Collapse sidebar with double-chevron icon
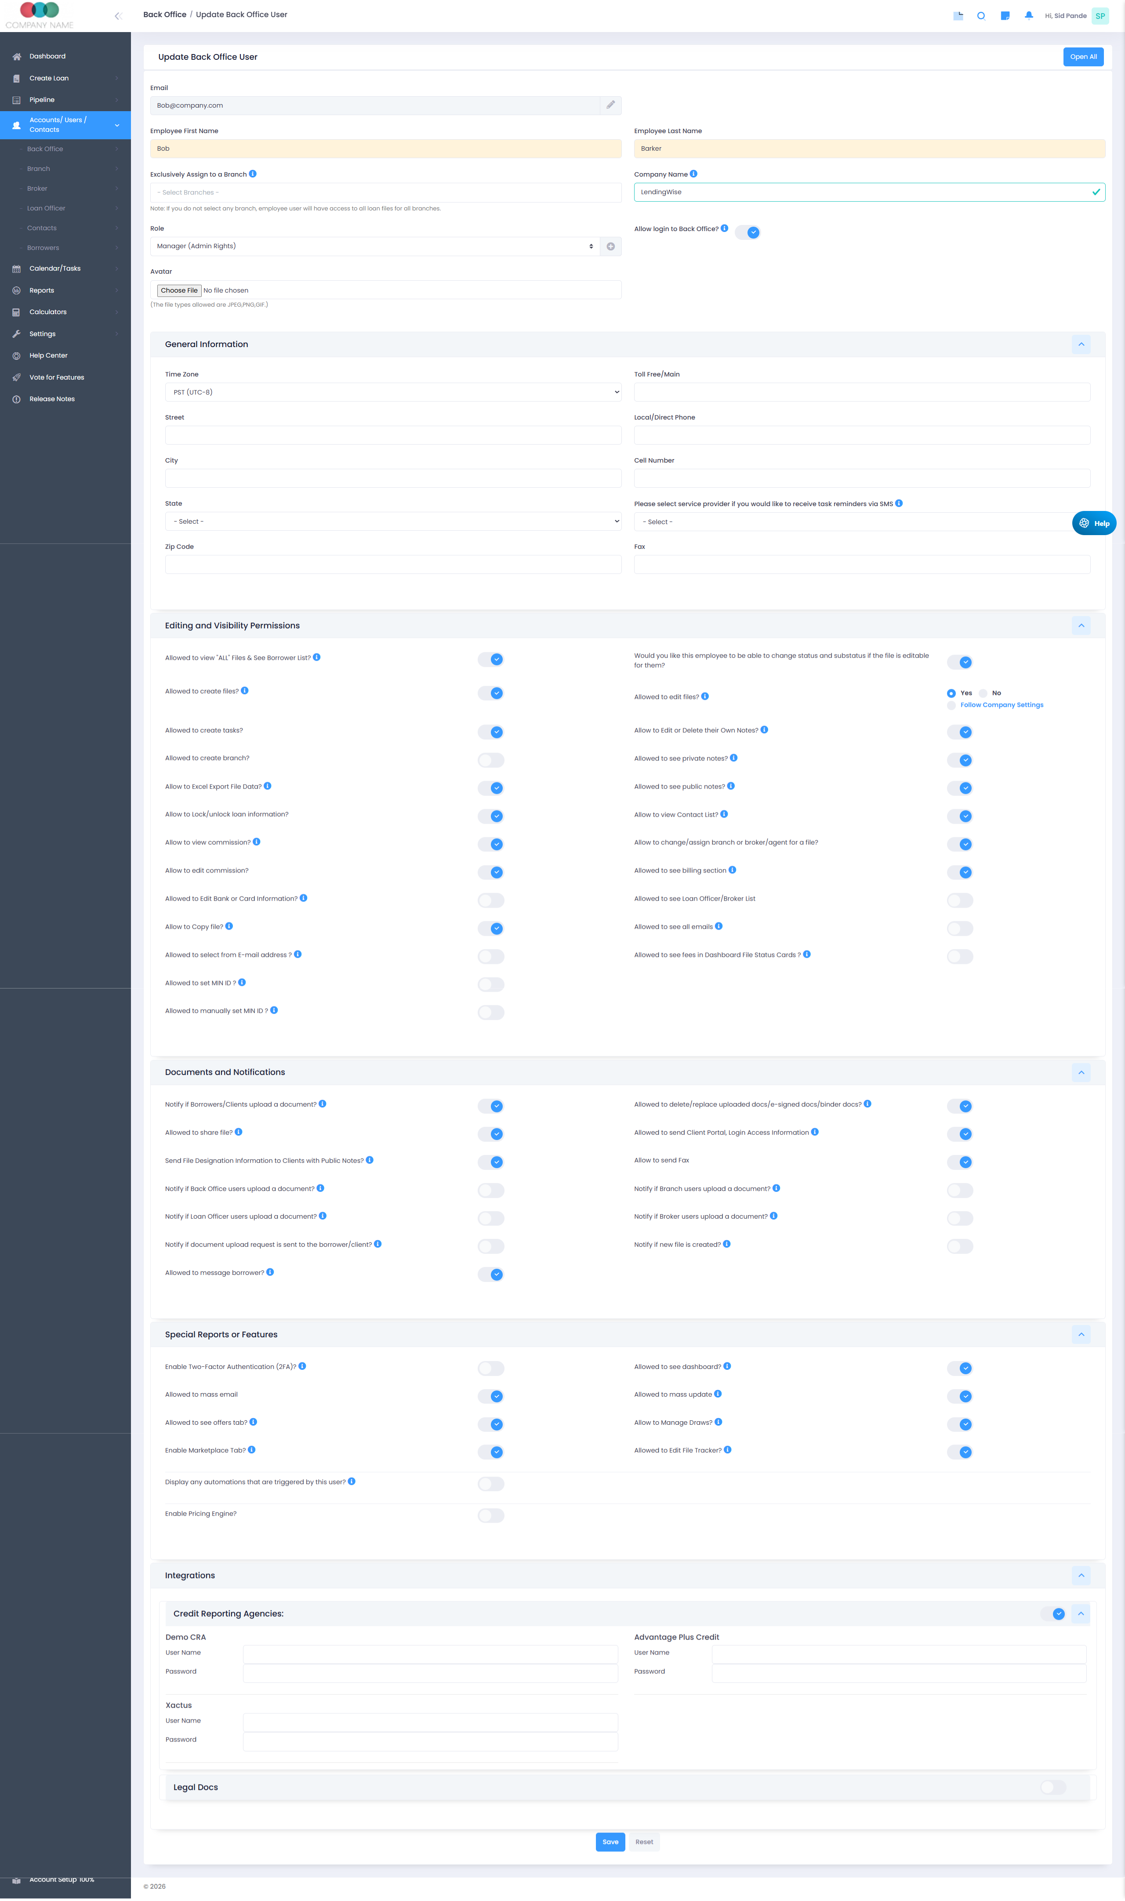The height and width of the screenshot is (1901, 1125). click(x=117, y=16)
